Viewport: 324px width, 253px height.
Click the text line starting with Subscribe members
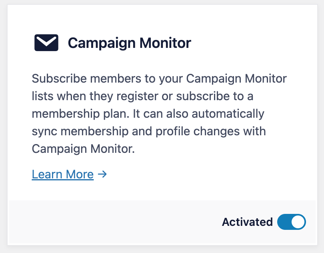pos(159,79)
